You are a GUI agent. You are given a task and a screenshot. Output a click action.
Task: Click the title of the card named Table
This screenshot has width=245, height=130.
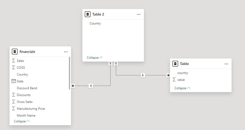(x=184, y=64)
